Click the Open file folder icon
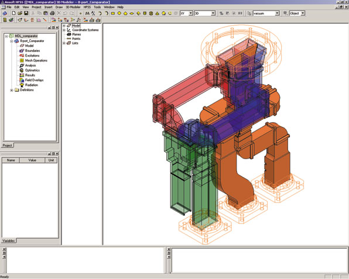The image size is (349, 279). (20, 13)
